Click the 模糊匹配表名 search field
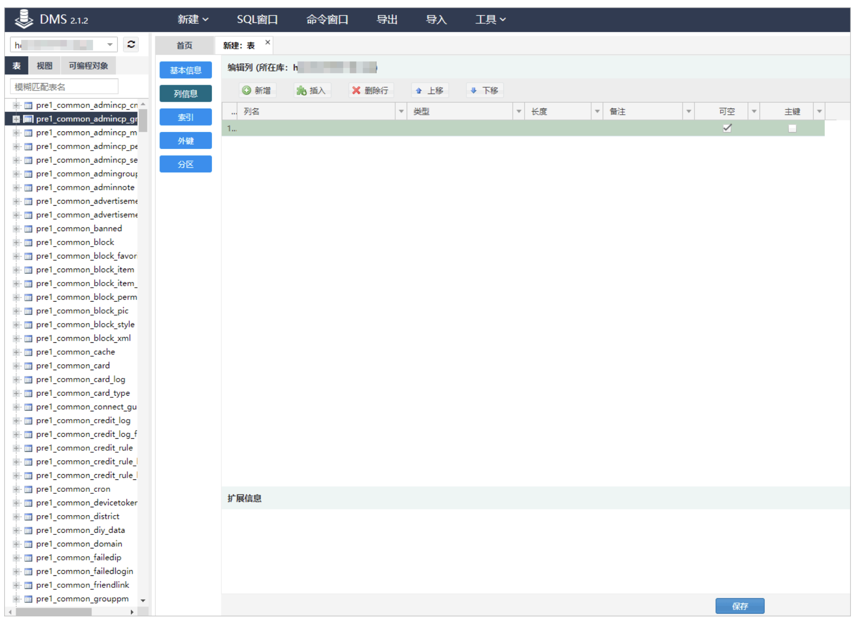854x619 pixels. click(64, 87)
